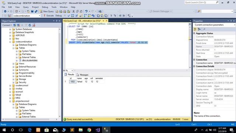Select the Views folder
This screenshot has height=133, width=236.
(x=21, y=64)
